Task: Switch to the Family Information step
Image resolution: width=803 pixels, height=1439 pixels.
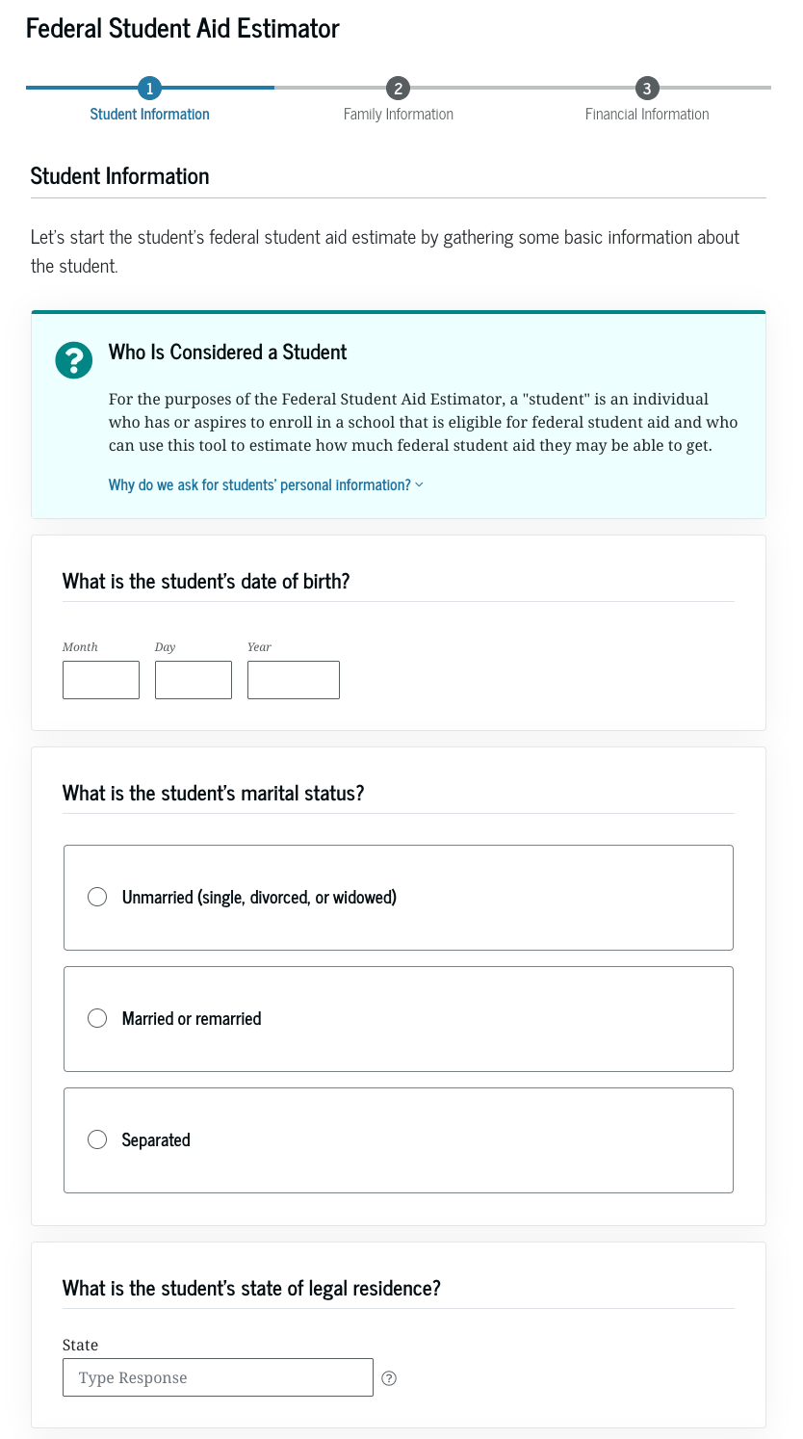Action: click(x=398, y=115)
